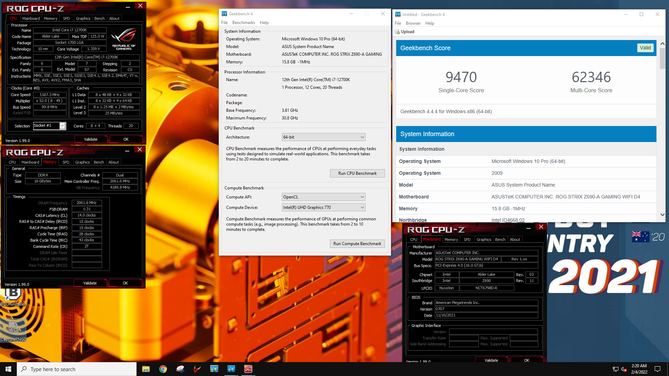The width and height of the screenshot is (669, 376).
Task: Click the taskbar search magnifier icon
Action: 24,369
